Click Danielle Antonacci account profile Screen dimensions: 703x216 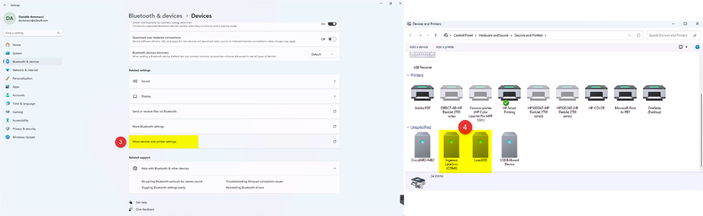point(27,18)
